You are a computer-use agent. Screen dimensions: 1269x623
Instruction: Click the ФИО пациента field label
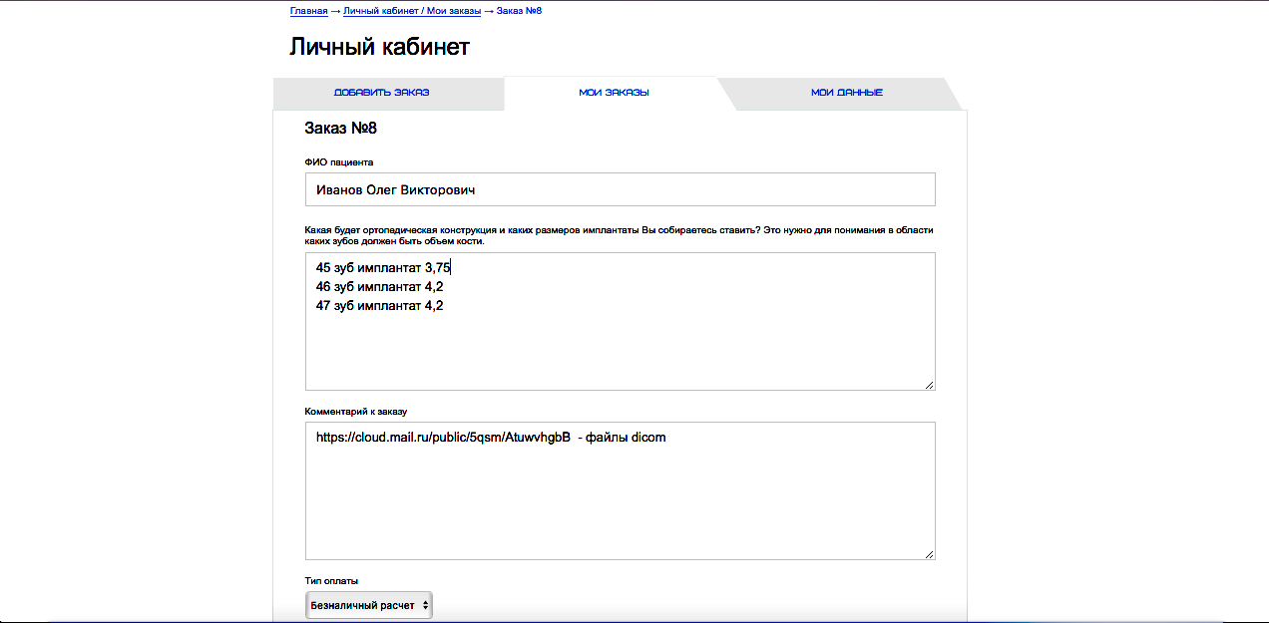point(339,161)
